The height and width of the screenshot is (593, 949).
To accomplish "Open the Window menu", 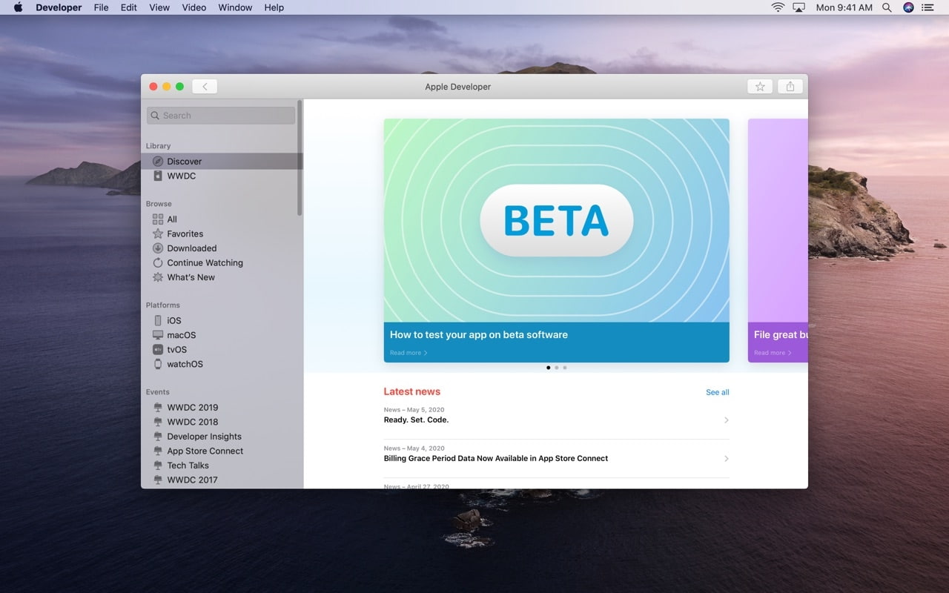I will [x=235, y=7].
